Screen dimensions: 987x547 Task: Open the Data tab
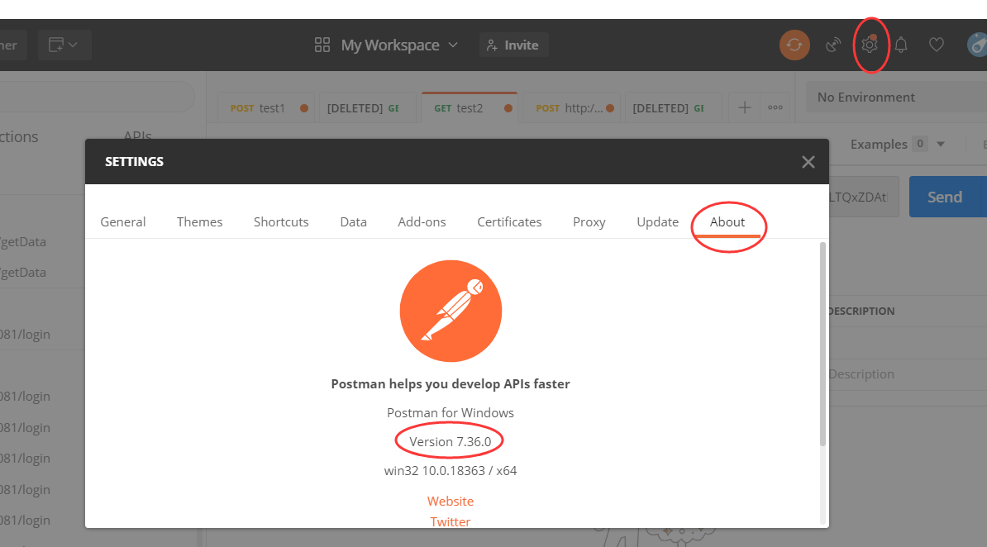[353, 221]
